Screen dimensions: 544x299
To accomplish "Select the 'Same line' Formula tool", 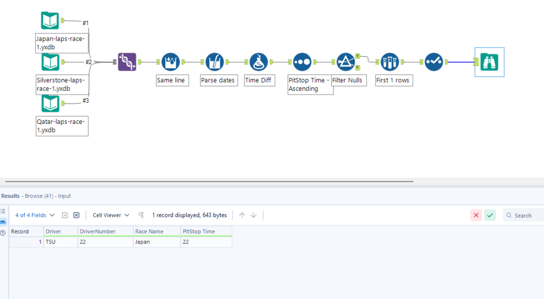I will pyautogui.click(x=171, y=62).
